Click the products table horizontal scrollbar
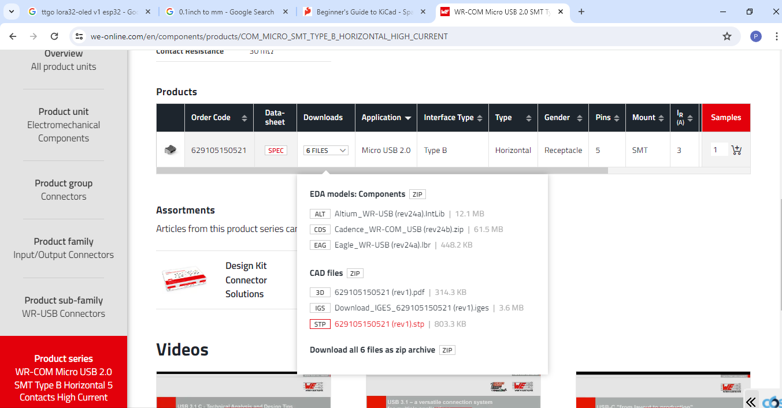 coord(382,171)
